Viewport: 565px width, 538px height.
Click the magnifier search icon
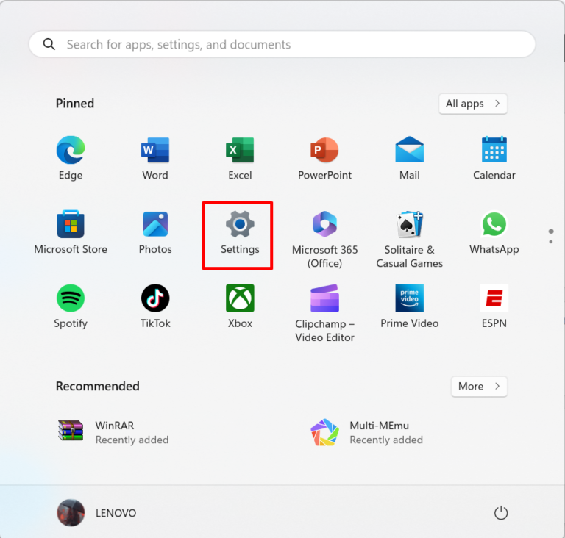49,44
